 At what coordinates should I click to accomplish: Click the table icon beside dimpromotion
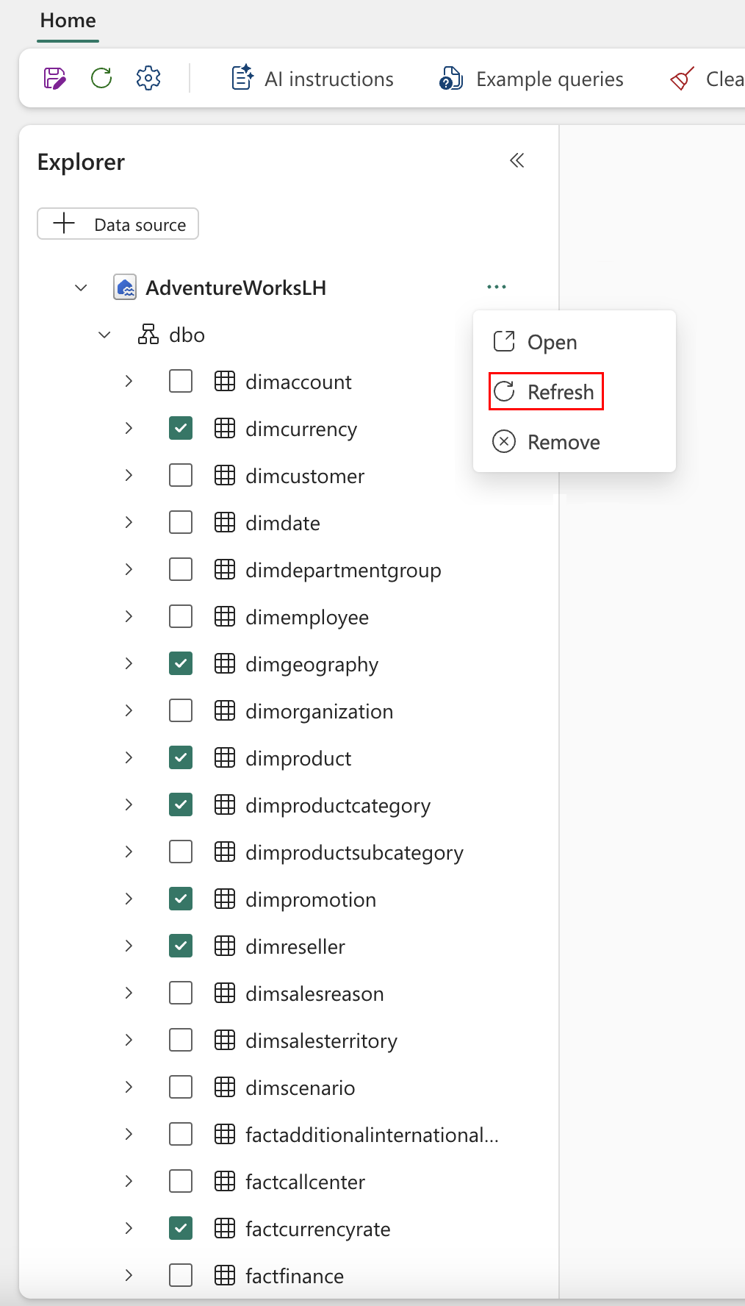(225, 899)
